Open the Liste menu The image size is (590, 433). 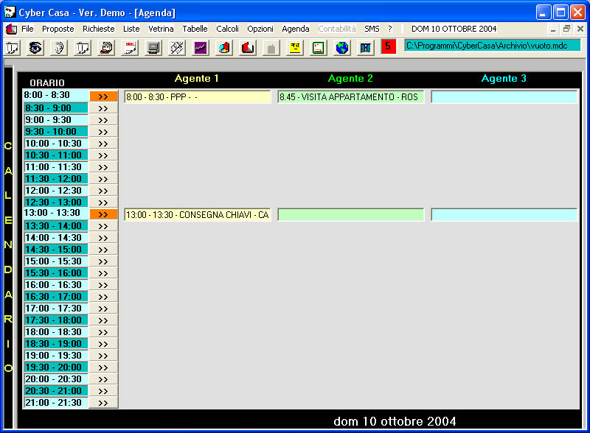131,29
